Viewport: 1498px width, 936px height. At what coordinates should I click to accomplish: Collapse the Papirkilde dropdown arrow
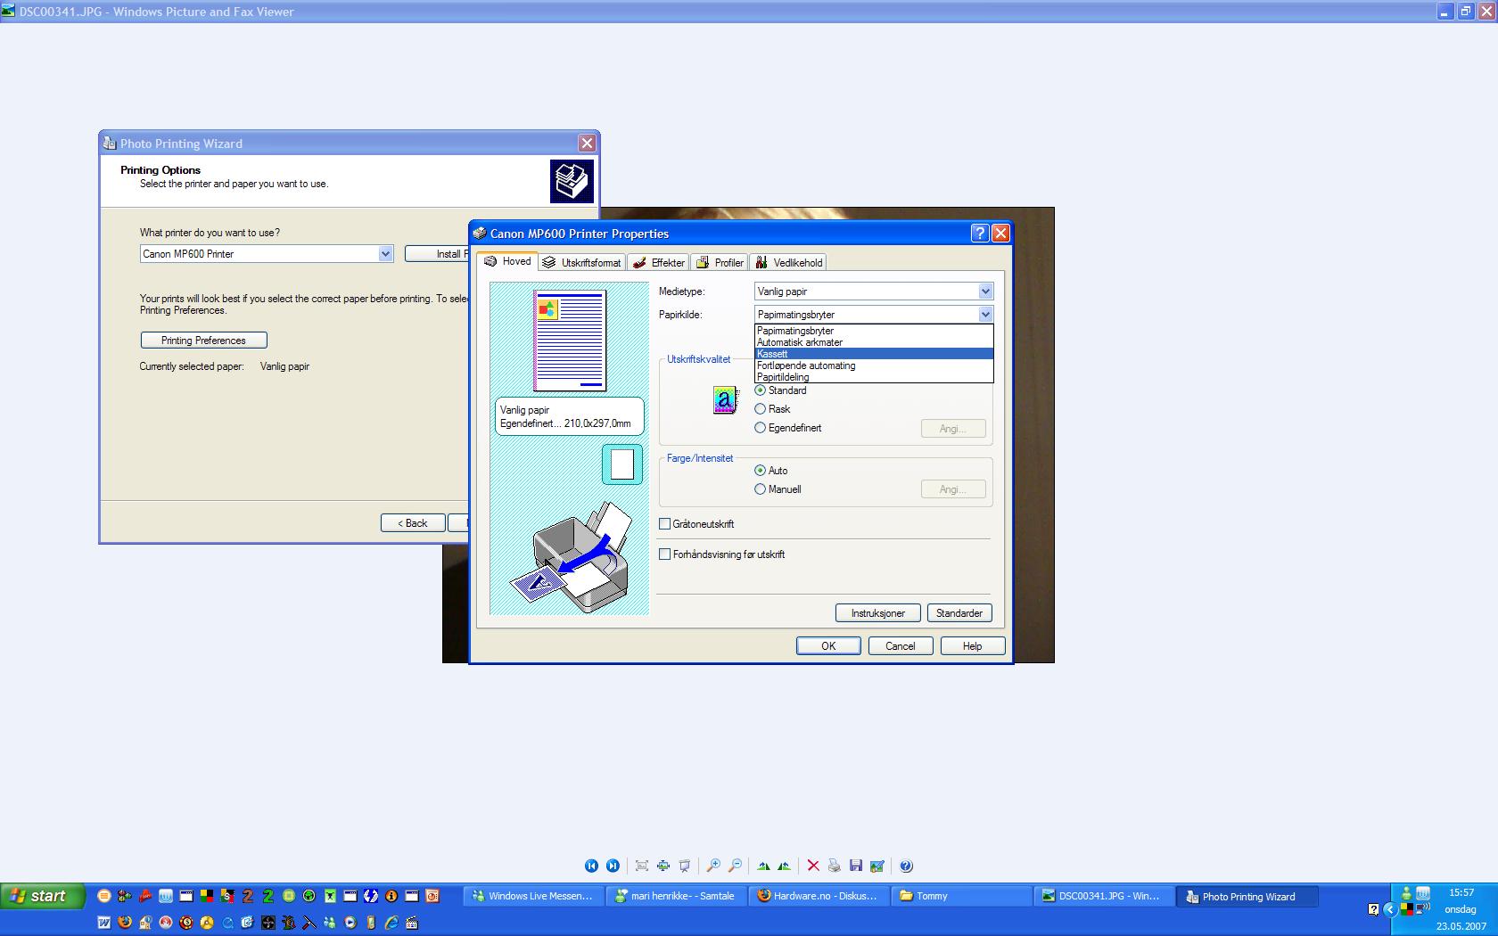coord(985,315)
